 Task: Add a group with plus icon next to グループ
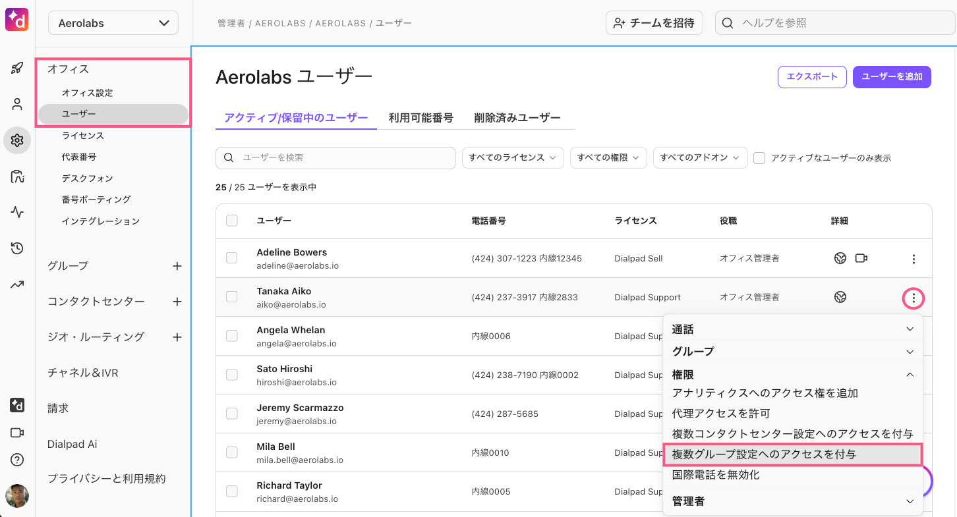(x=177, y=266)
